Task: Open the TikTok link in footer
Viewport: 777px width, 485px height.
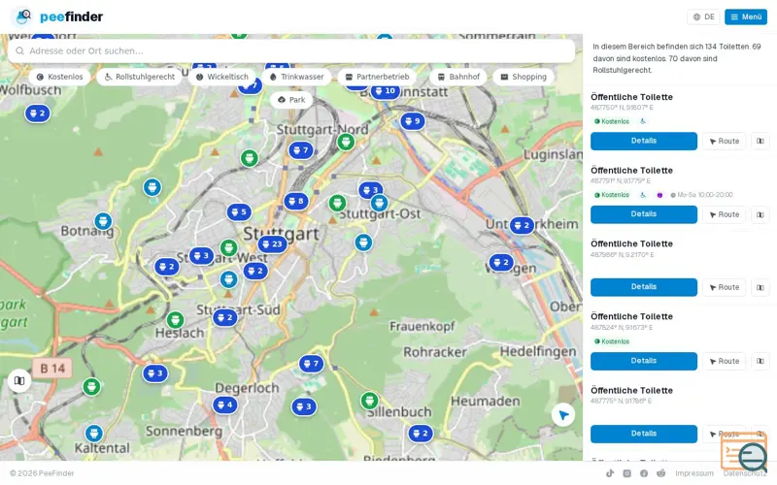Action: tap(610, 473)
